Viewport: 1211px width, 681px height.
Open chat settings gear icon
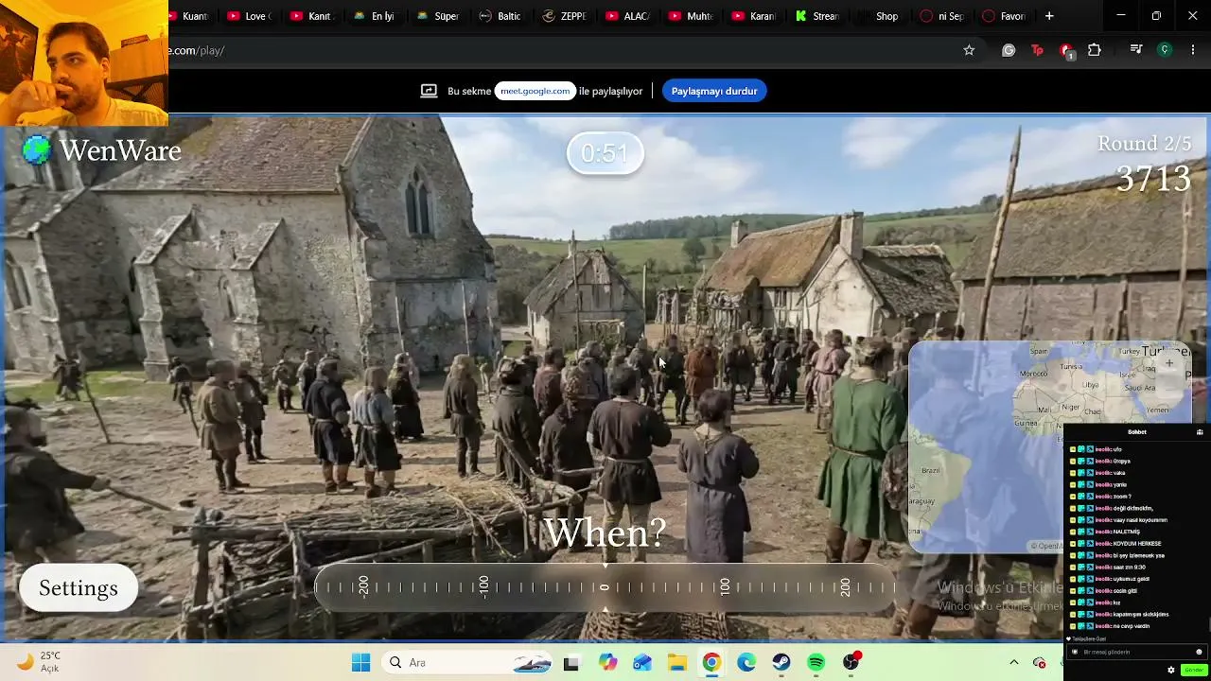pos(1170,670)
